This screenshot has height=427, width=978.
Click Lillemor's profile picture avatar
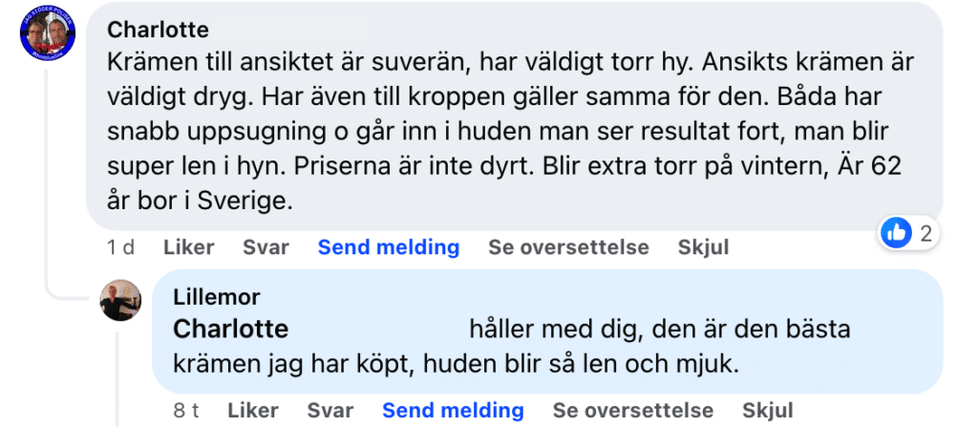[121, 300]
